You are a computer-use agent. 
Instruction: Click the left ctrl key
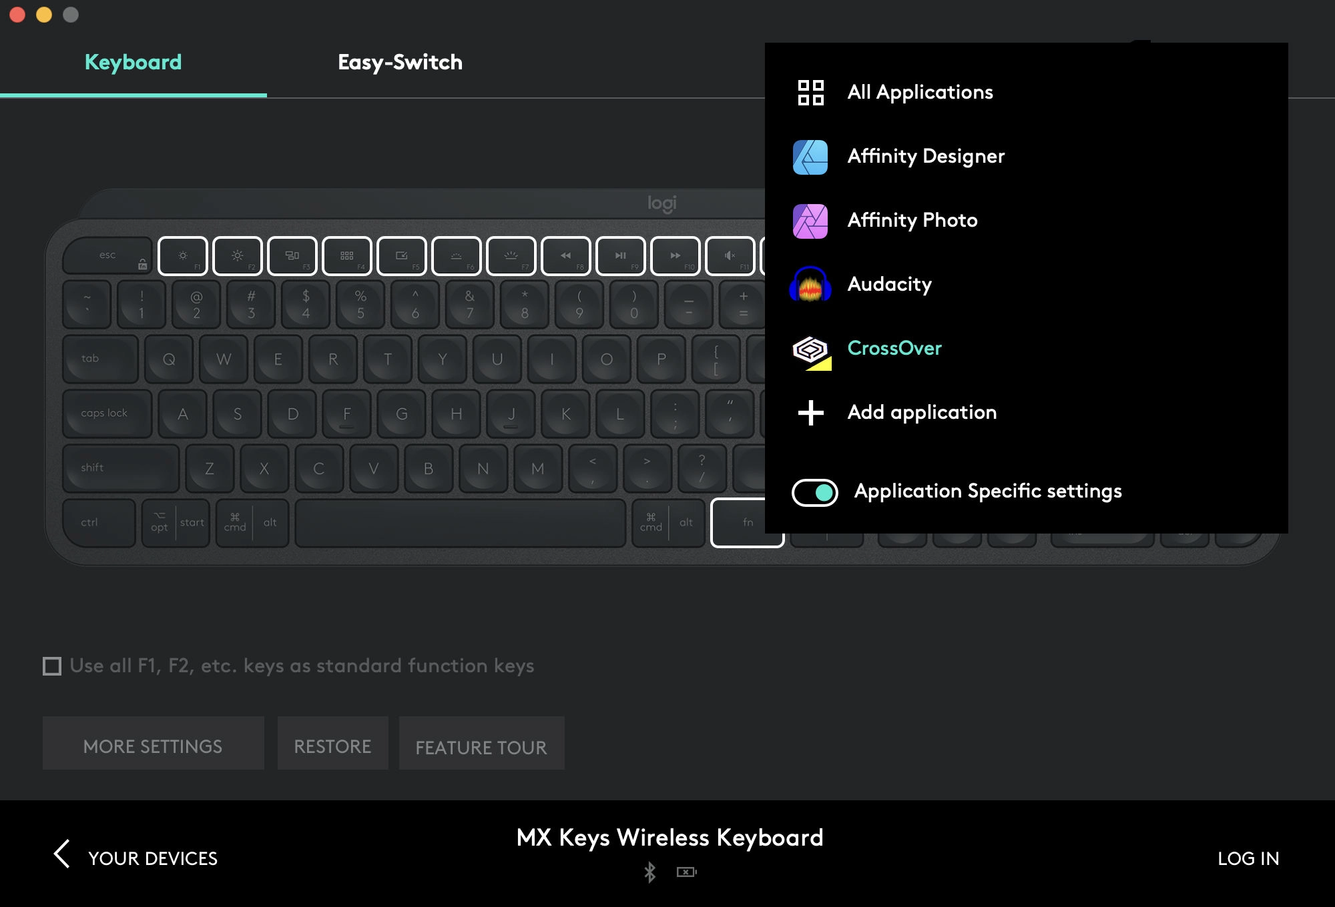(99, 523)
